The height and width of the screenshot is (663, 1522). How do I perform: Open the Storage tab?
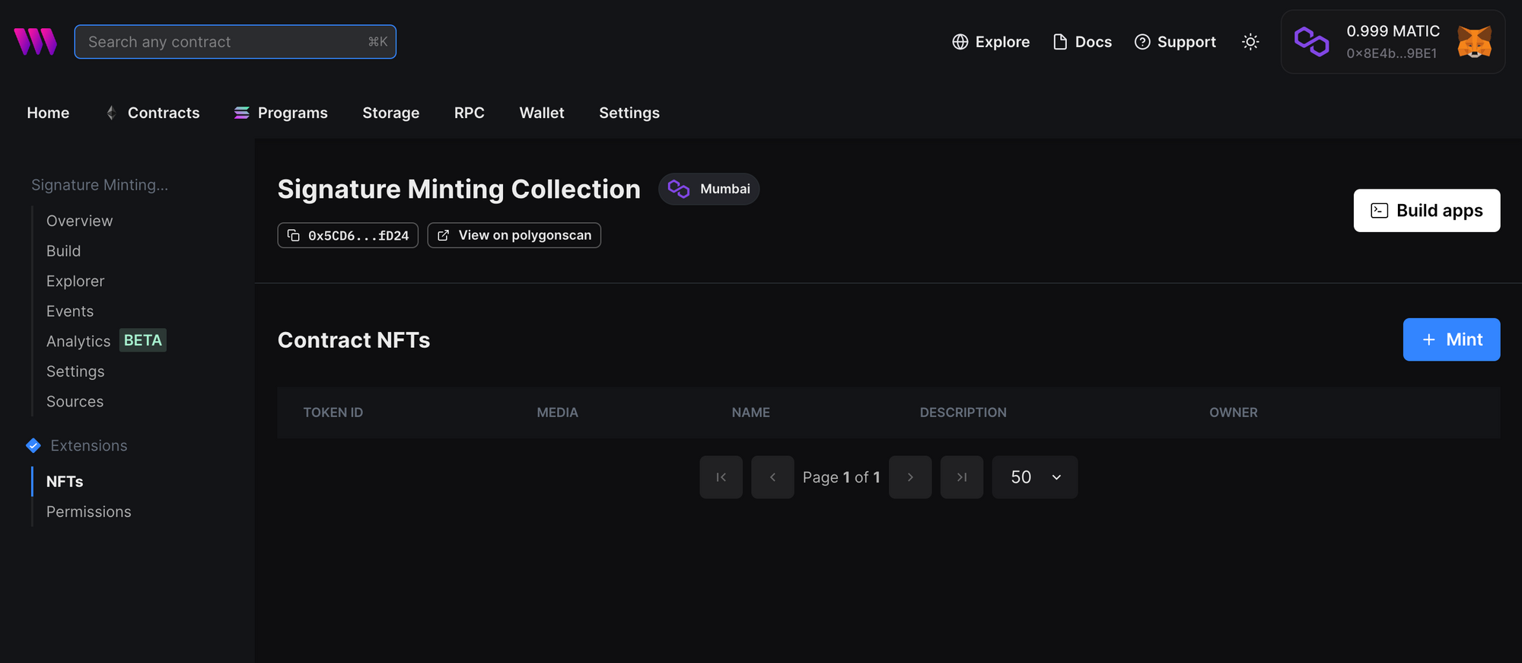[391, 113]
